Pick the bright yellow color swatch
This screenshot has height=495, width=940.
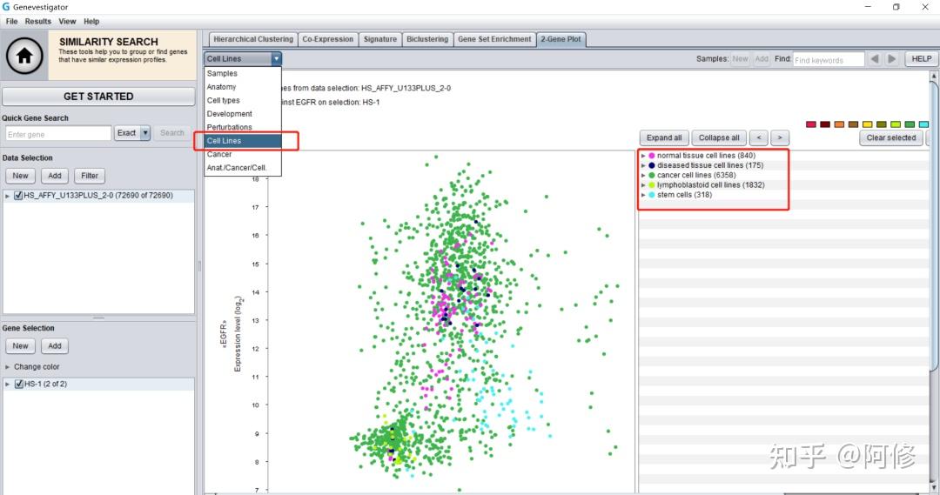(868, 124)
